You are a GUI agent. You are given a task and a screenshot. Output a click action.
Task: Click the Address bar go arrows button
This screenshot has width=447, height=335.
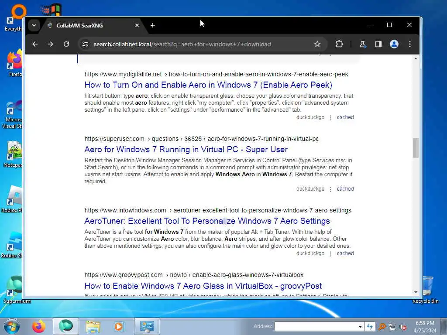click(369, 326)
